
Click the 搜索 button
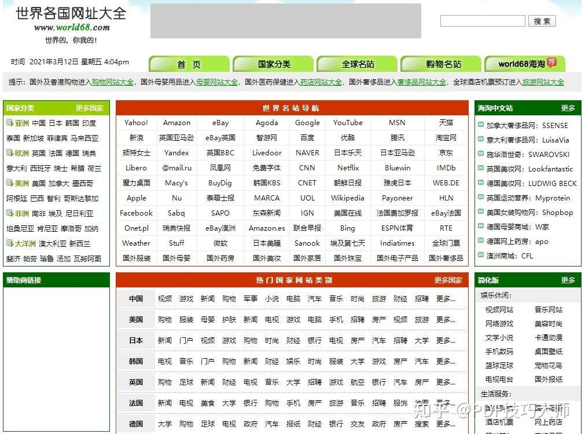(x=542, y=21)
